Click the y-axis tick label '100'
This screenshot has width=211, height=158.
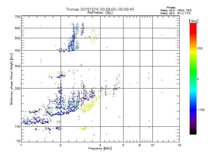[17, 126]
